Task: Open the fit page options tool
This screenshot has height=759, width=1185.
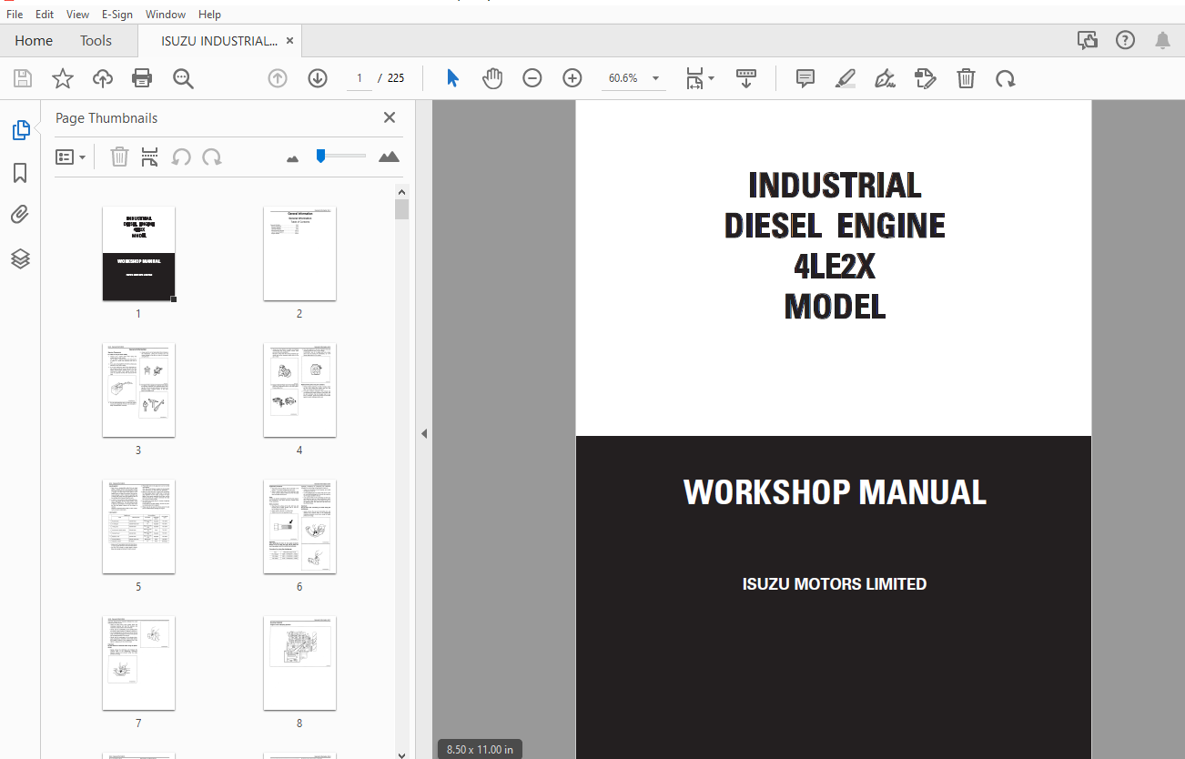Action: click(x=700, y=78)
